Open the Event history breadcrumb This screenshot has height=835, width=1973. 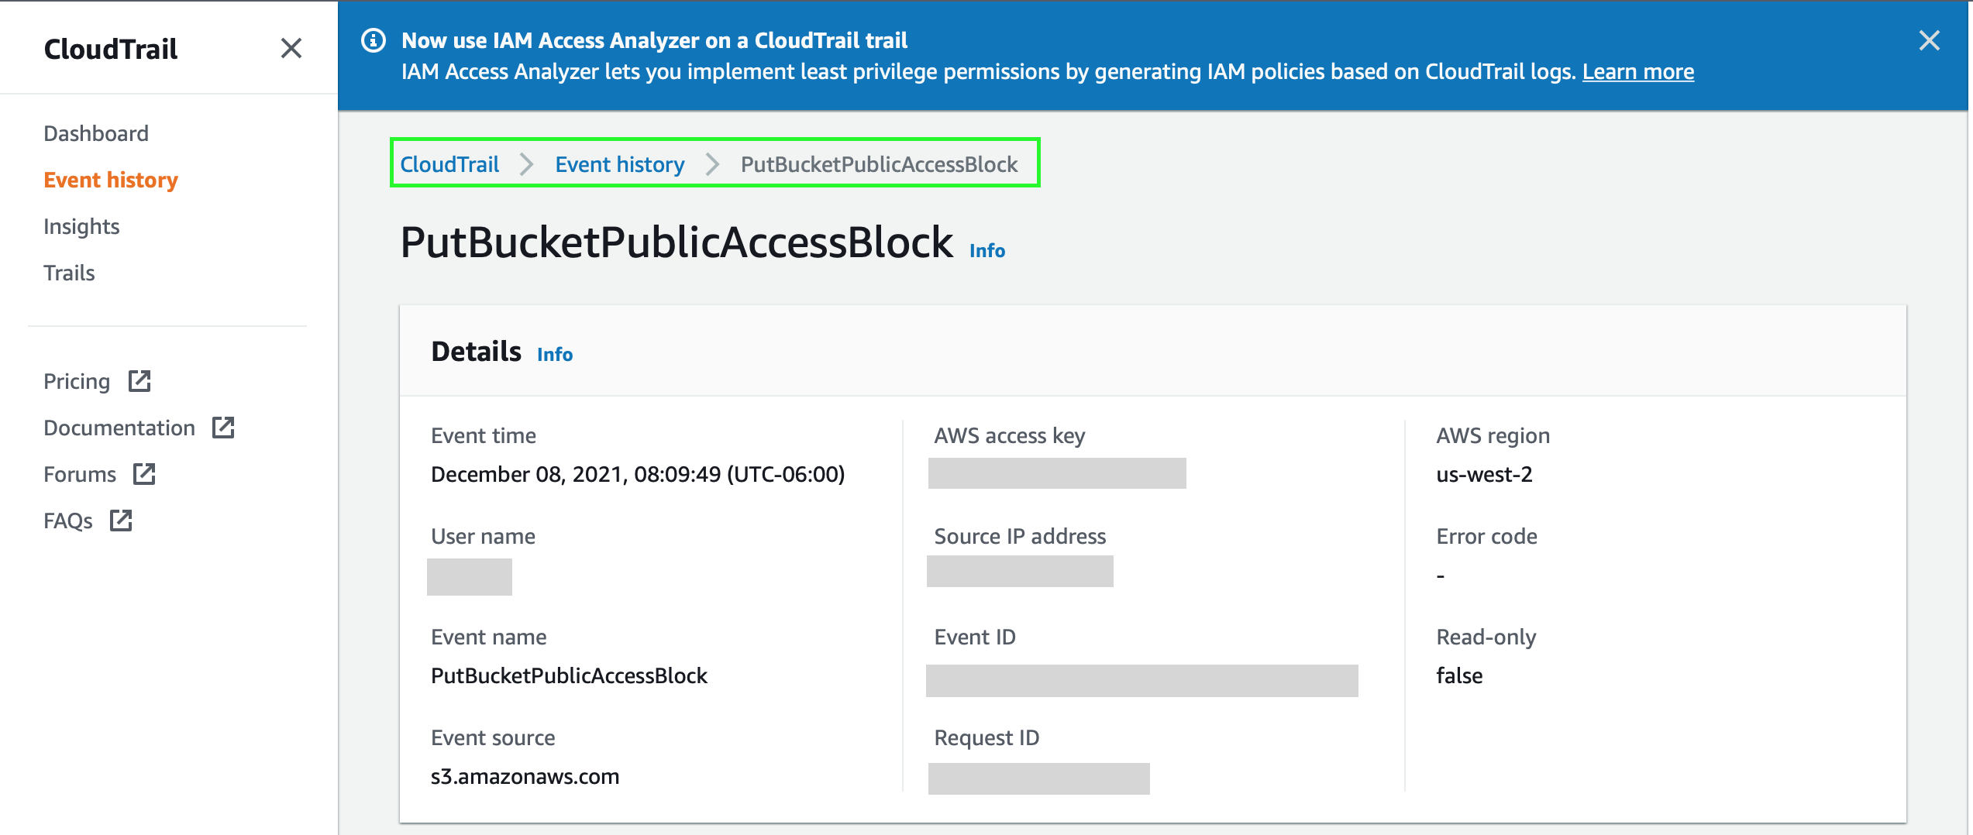[619, 164]
